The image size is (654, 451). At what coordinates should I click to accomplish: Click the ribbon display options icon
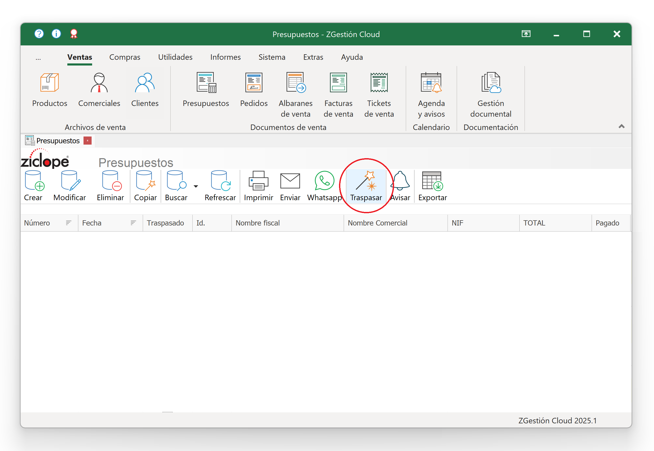coord(526,34)
